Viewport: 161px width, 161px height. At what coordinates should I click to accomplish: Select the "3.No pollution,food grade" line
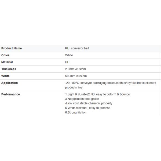[82, 99]
